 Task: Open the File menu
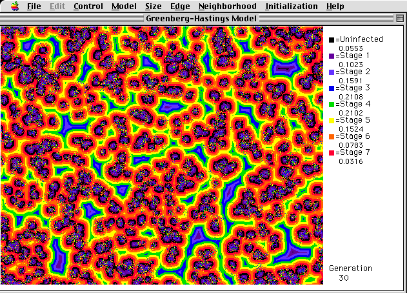pos(34,6)
